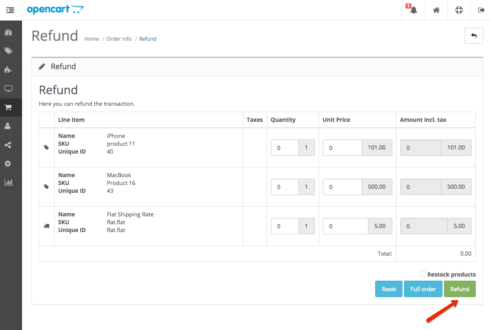
Task: Click the iPhone quantity input field
Action: (x=285, y=148)
